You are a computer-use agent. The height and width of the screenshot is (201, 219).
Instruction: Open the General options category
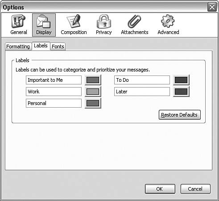pyautogui.click(x=19, y=25)
